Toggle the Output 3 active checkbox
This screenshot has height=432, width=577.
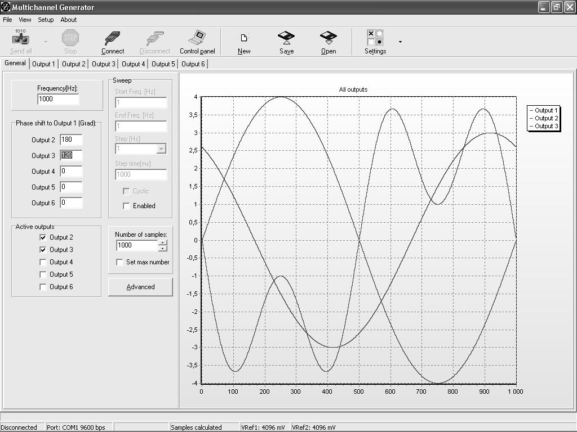pos(43,250)
